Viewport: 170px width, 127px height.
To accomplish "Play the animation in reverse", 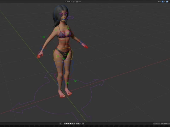I will 69,123.
